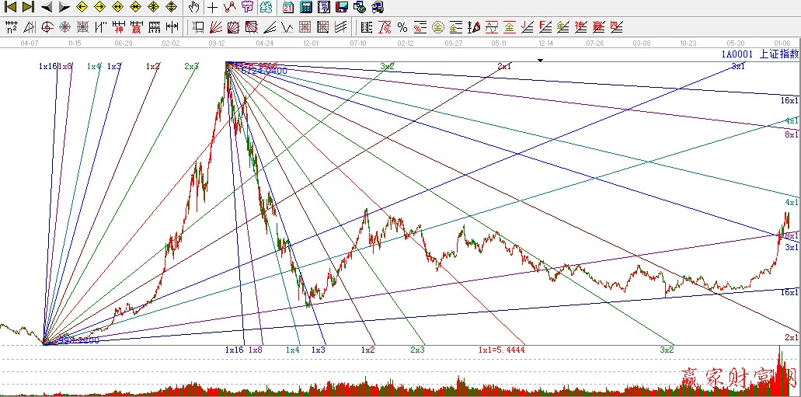Image resolution: width=801 pixels, height=397 pixels.
Task: Select the horizontal measure ruler tool
Action: pyautogui.click(x=172, y=27)
